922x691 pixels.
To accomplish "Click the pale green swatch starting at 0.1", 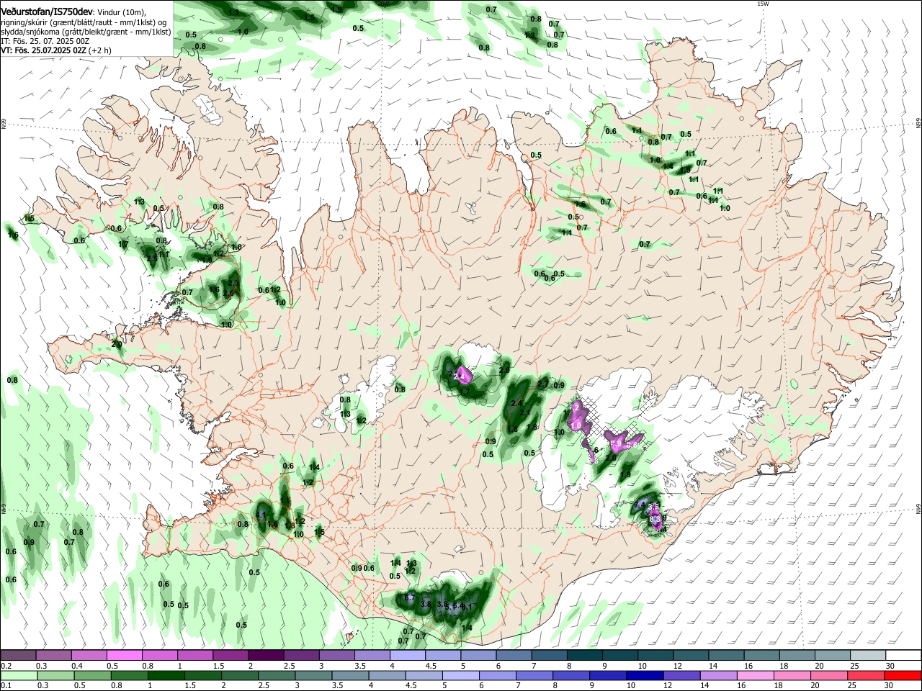I will tap(18, 675).
